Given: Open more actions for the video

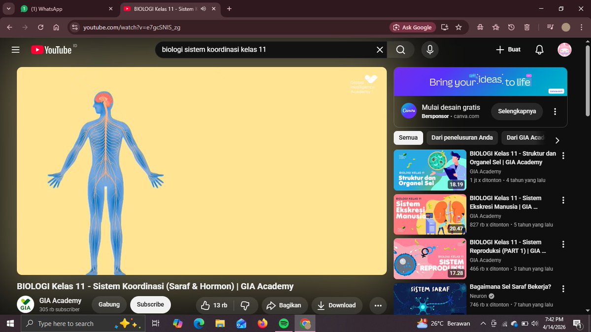Looking at the screenshot, I should pos(378,305).
